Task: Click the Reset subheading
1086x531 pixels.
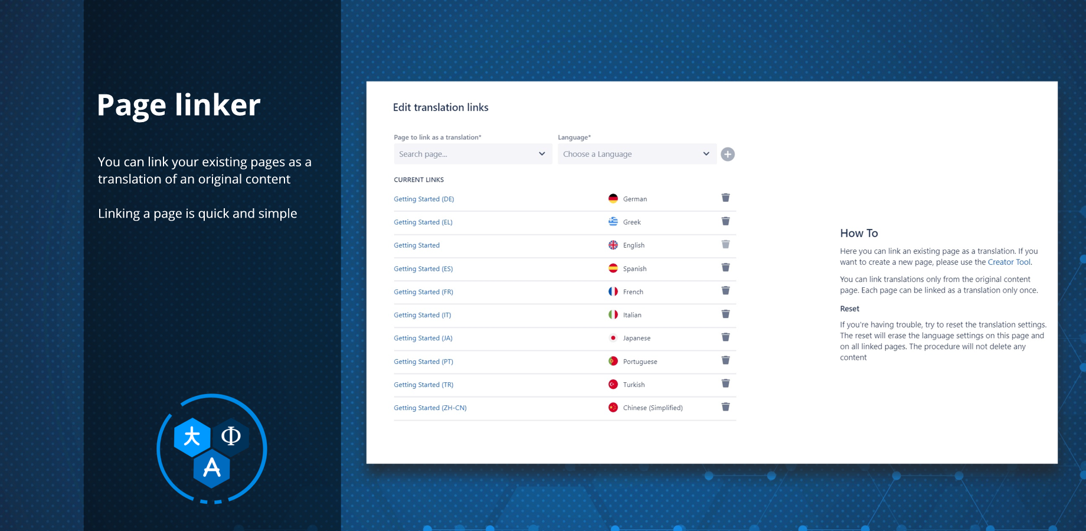Action: 850,309
